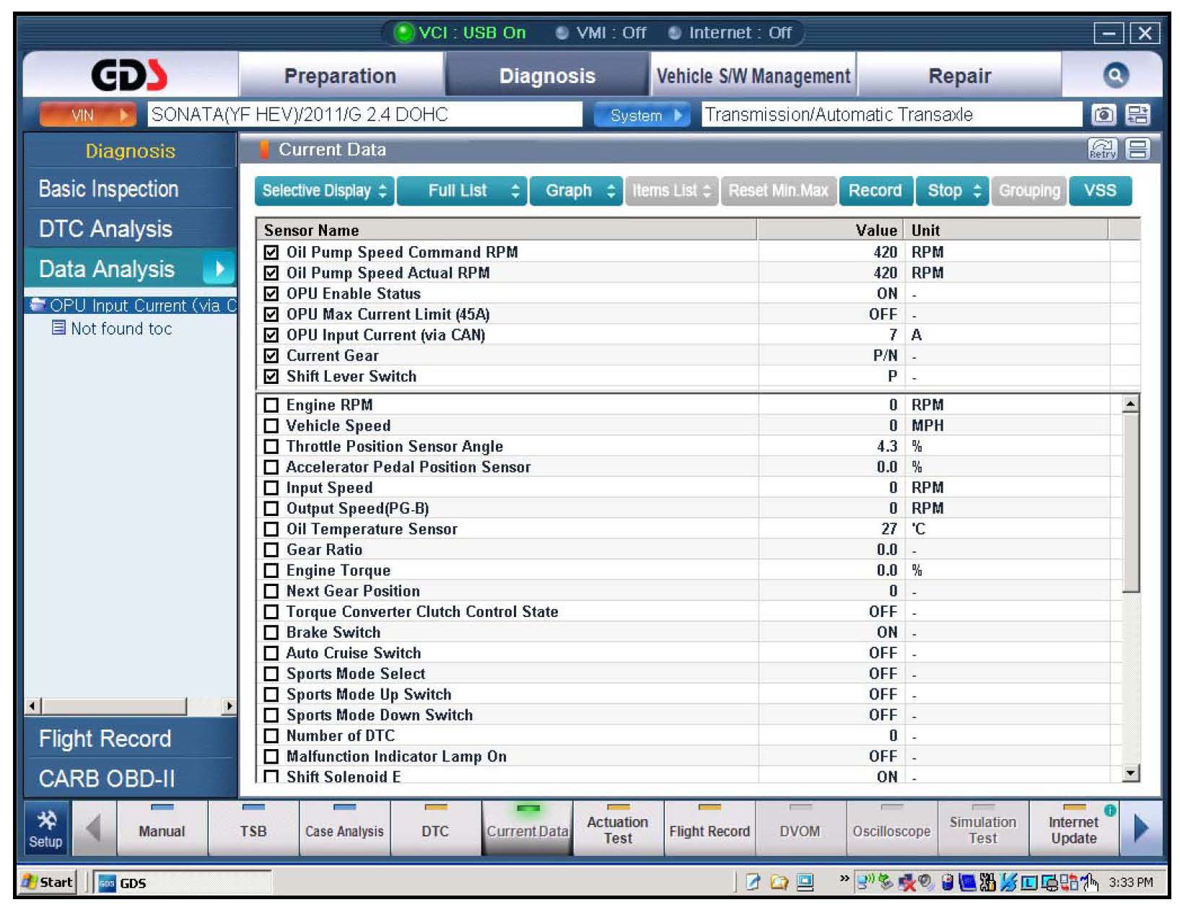Click the right arrow on bottom toolbar

pos(1141,828)
